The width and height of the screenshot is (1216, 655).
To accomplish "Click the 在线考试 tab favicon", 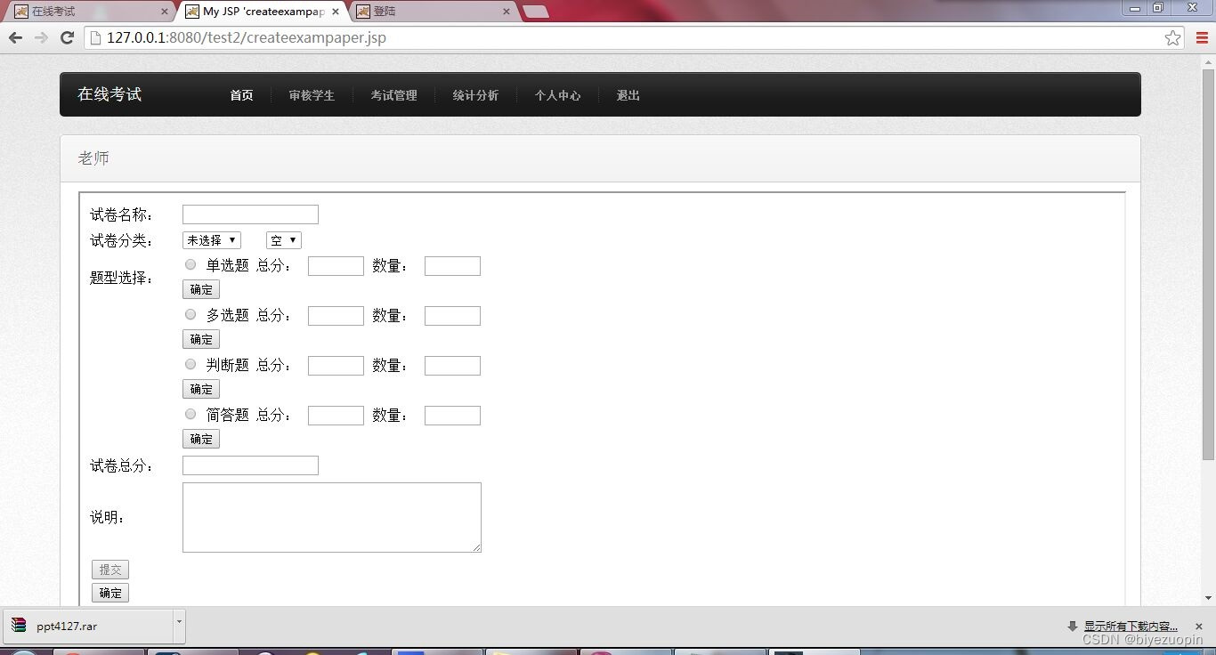I will click(20, 12).
